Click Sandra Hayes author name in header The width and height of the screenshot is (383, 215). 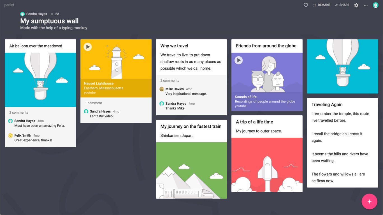[x=37, y=14]
